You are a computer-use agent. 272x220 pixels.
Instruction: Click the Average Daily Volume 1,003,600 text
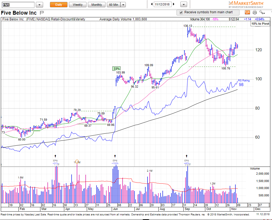tap(123, 19)
